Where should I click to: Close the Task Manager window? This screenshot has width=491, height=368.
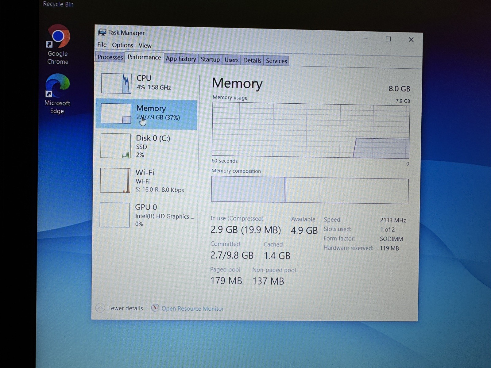tap(411, 40)
